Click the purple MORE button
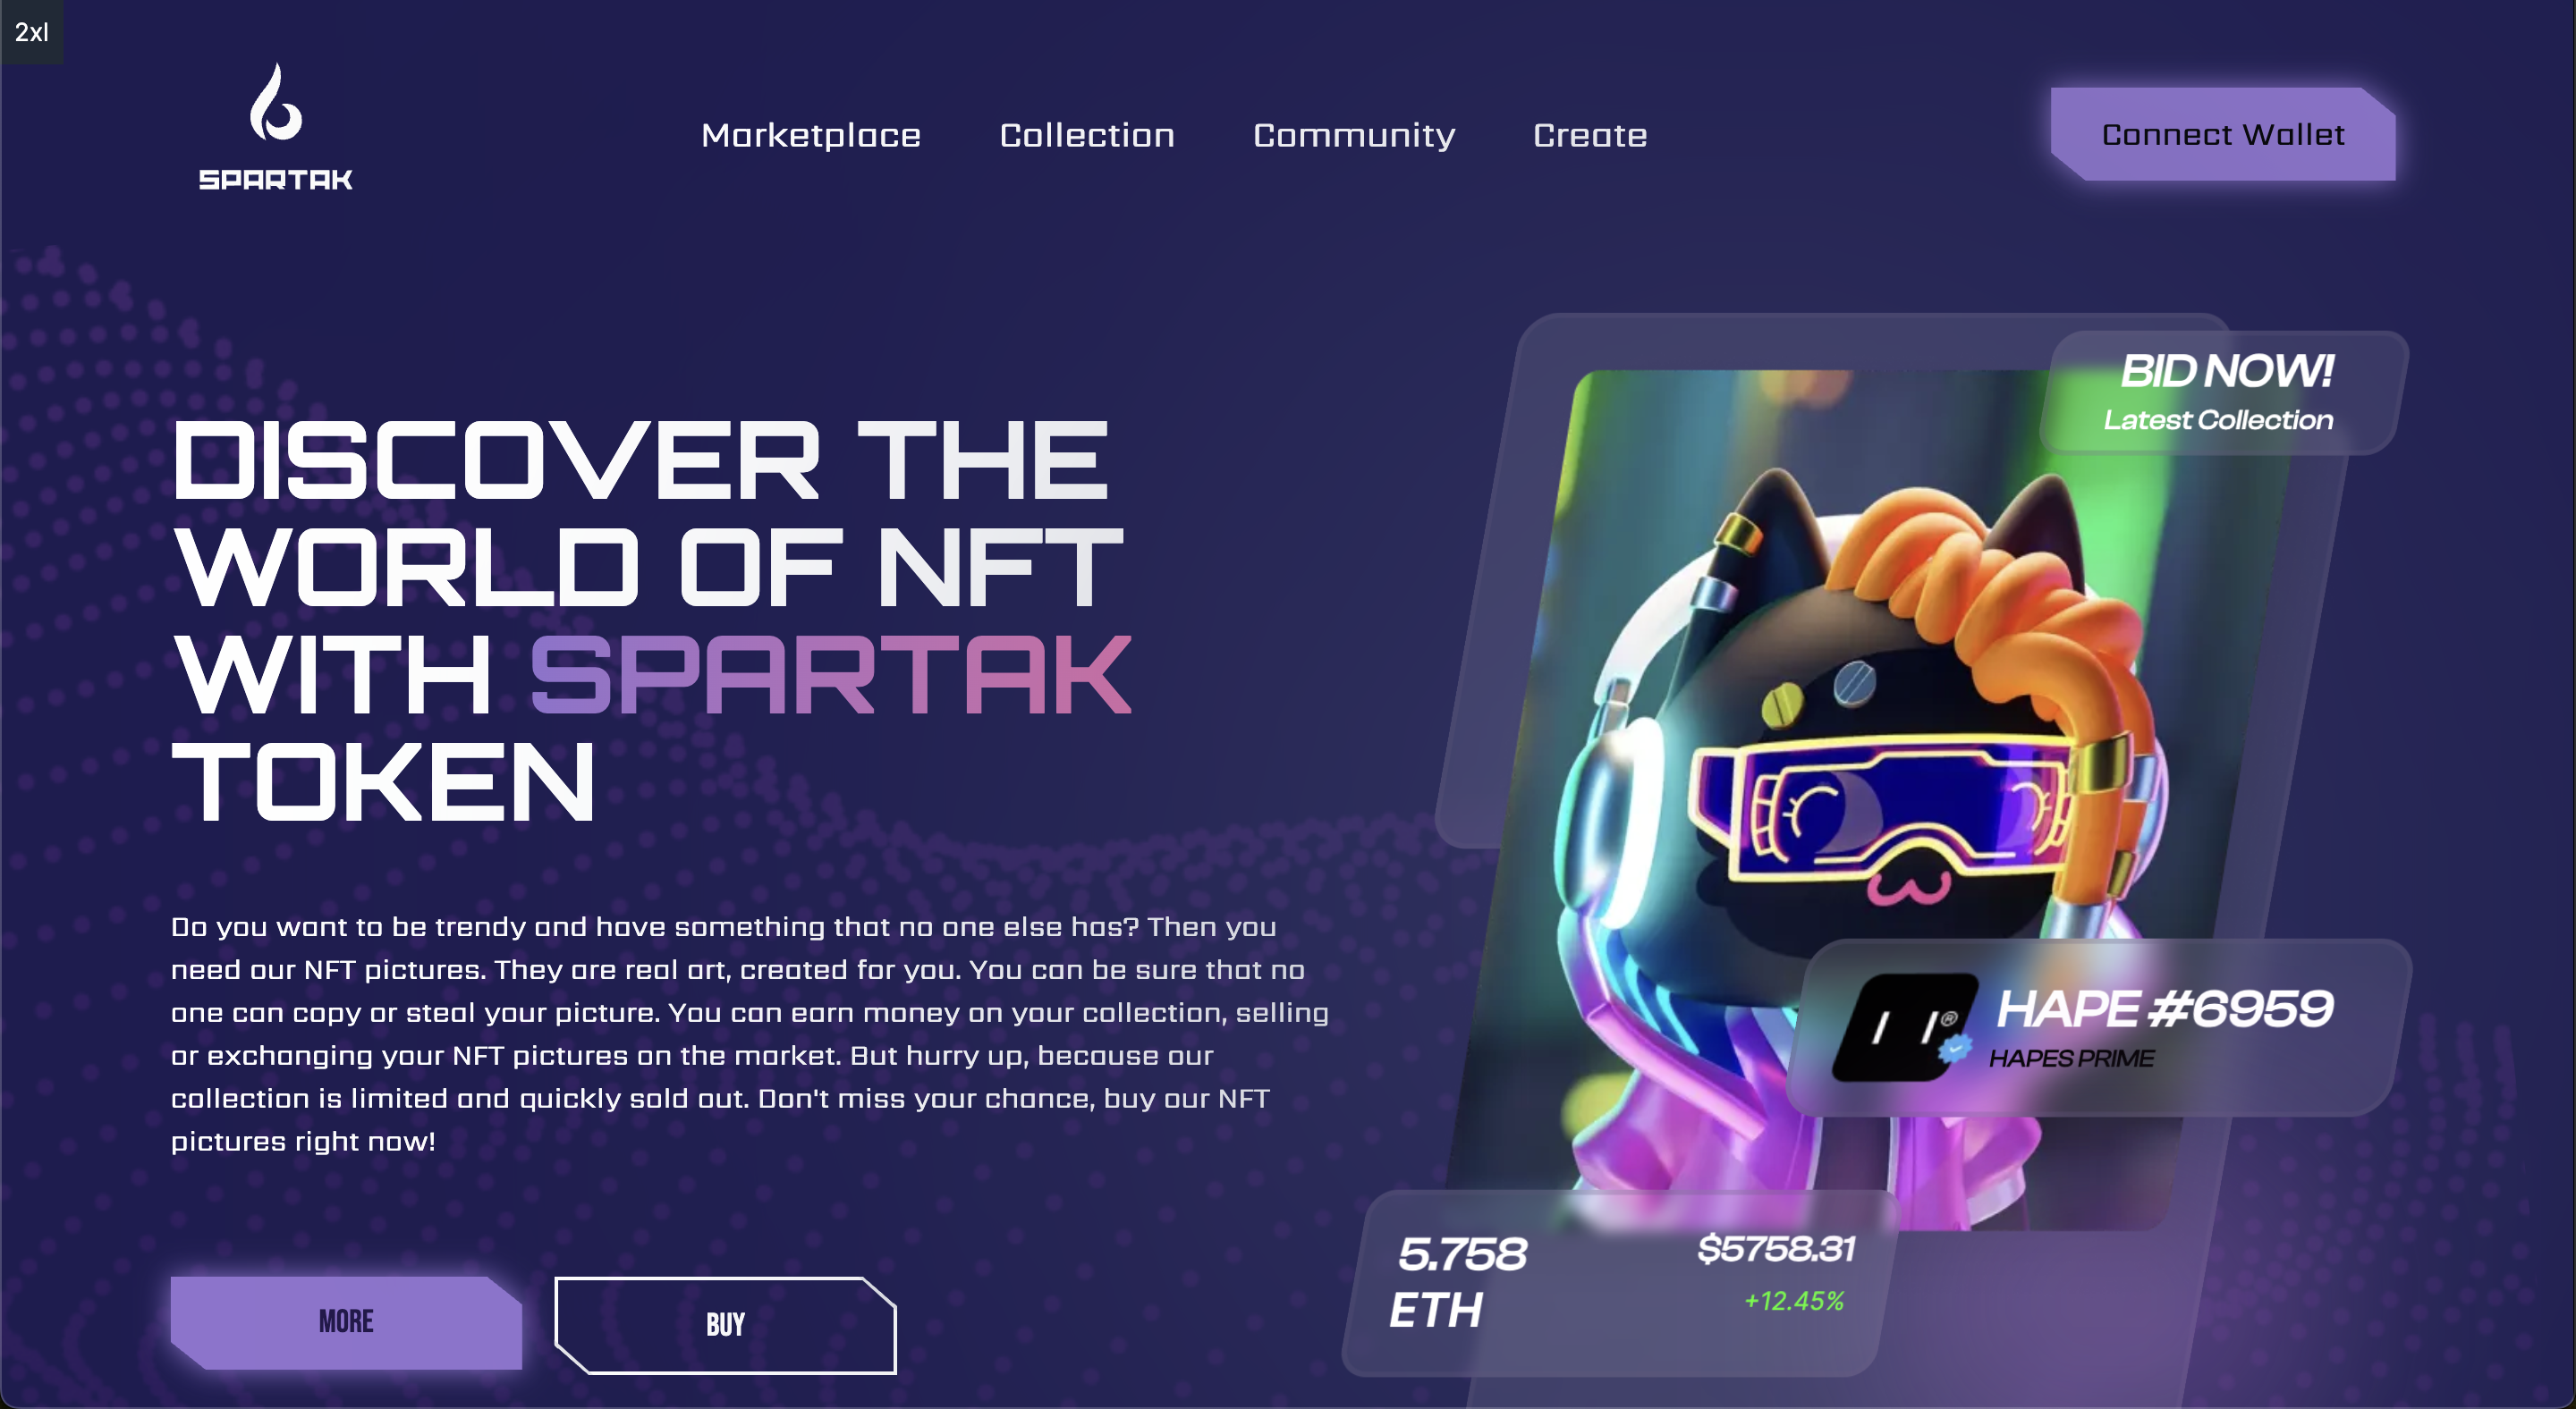 click(346, 1322)
